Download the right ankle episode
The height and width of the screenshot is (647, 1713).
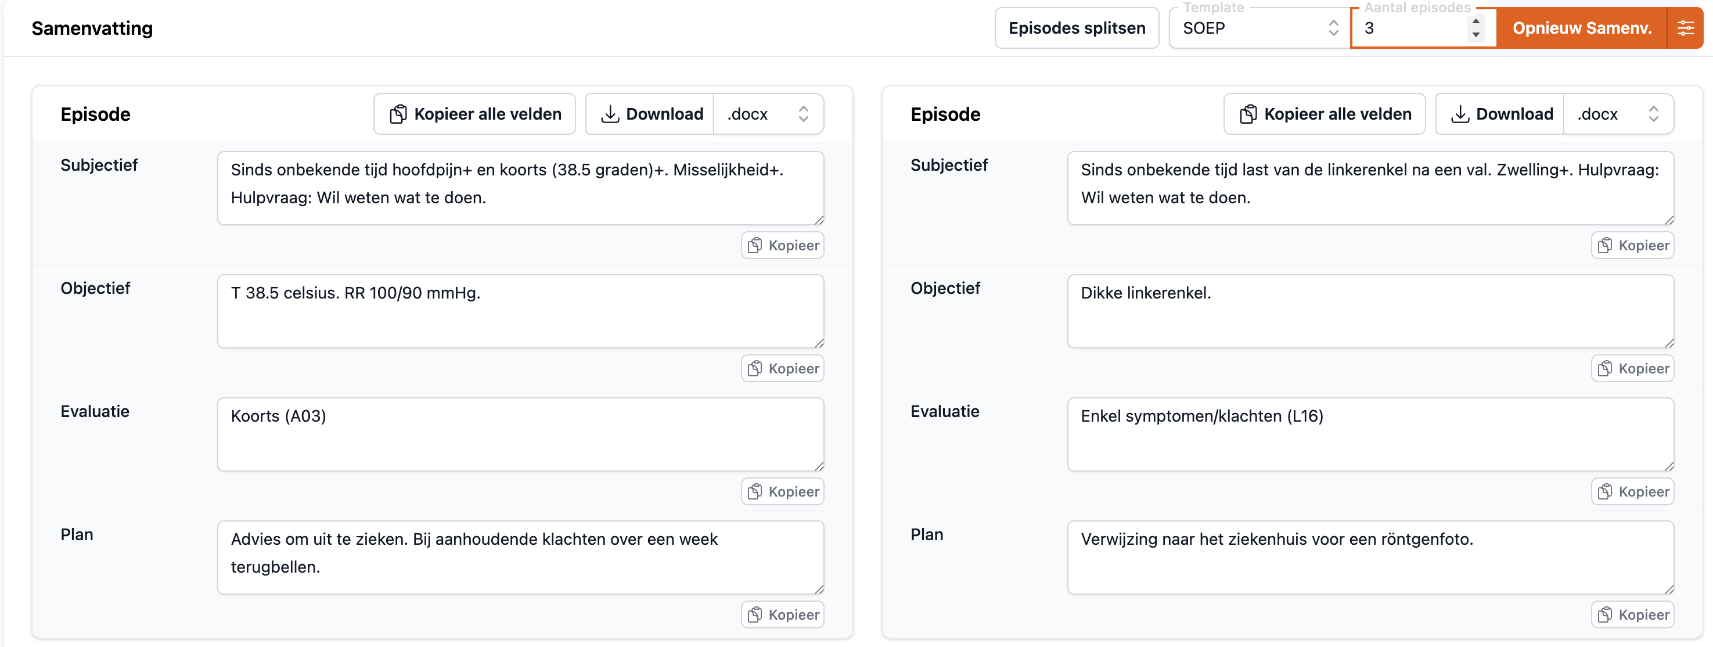coord(1500,114)
